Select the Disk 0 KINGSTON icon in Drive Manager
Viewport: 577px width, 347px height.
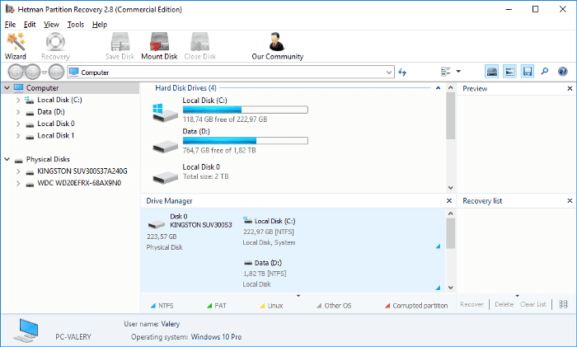coord(157,223)
